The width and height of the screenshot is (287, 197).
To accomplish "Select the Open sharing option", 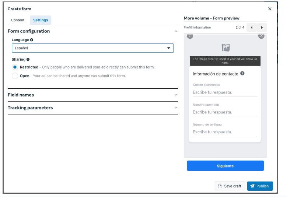I will [x=15, y=76].
